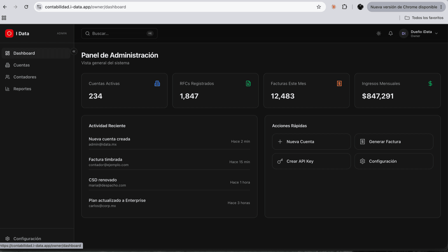Open the Chrome apps grid icon
The width and height of the screenshot is (448, 252).
click(x=4, y=18)
